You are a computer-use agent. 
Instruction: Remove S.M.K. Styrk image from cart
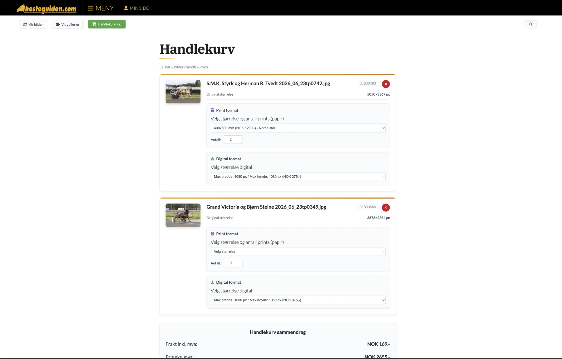386,84
